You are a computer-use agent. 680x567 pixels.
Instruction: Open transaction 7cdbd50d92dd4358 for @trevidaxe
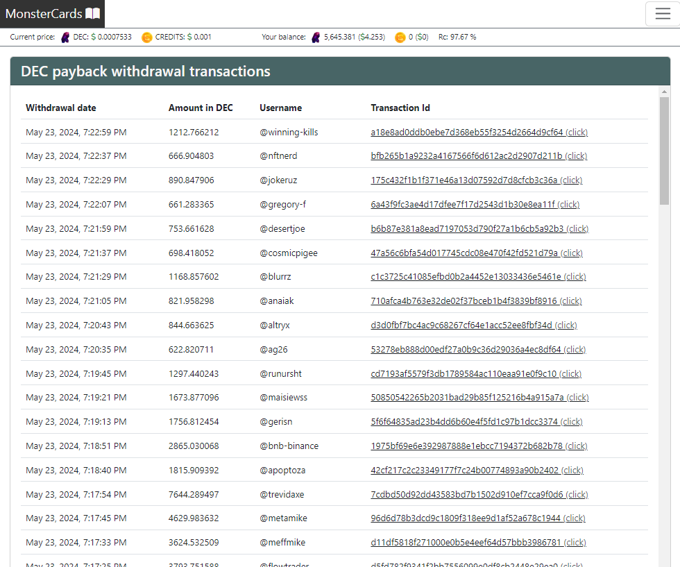click(479, 495)
